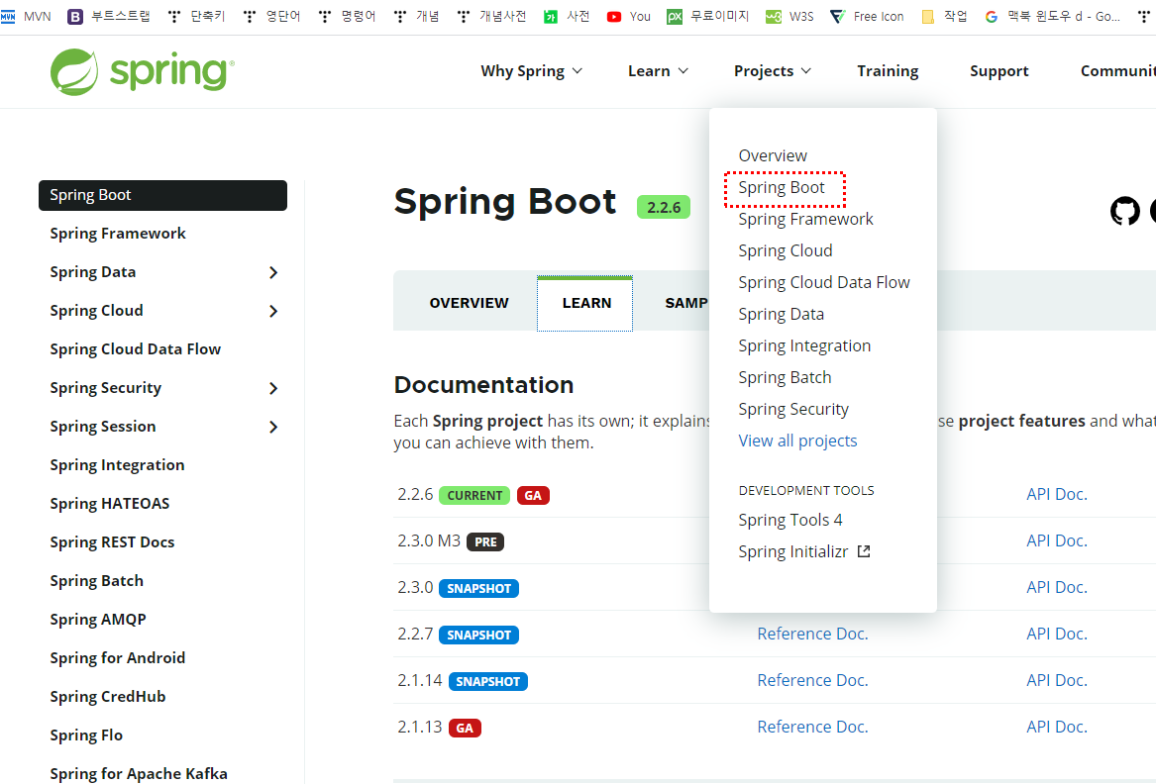
Task: Select the LEARN tab
Action: tap(585, 303)
